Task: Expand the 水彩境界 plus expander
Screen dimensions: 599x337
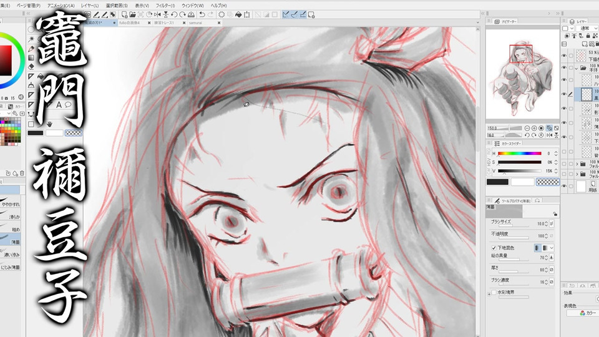Action: pyautogui.click(x=489, y=294)
